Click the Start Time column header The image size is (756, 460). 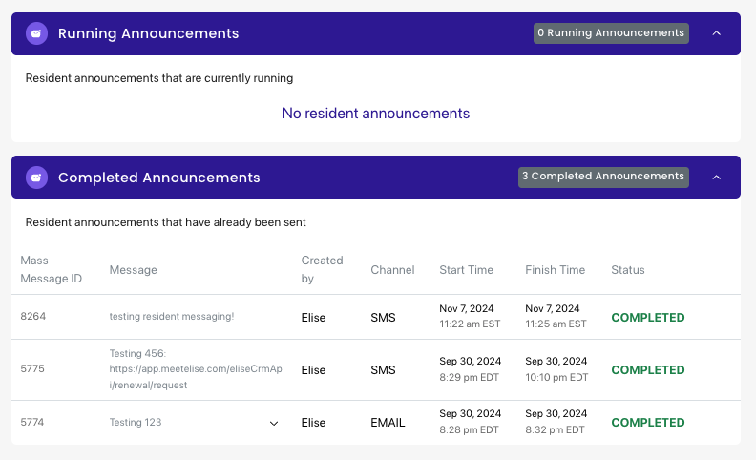pos(466,270)
